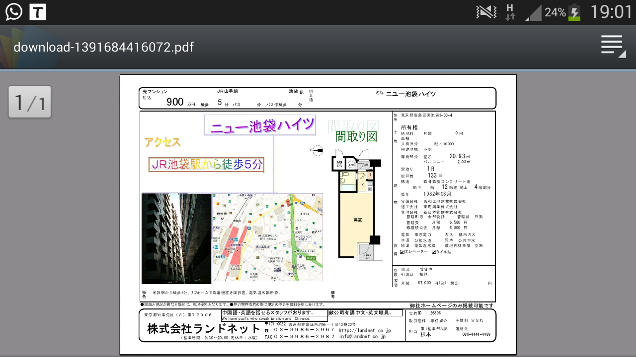Tap the phone number 03-3986-3967
Image resolution: width=636 pixels, height=357 pixels.
pyautogui.click(x=304, y=330)
